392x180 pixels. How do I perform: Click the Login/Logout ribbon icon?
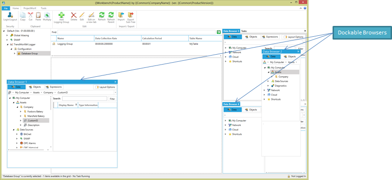click(x=10, y=15)
